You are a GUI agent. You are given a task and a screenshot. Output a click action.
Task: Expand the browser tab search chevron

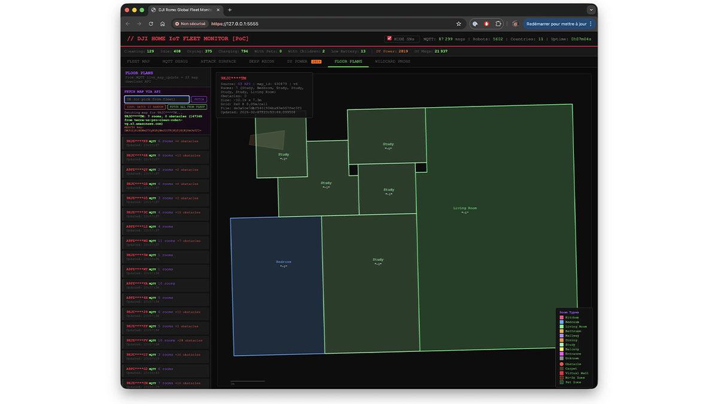tap(591, 10)
